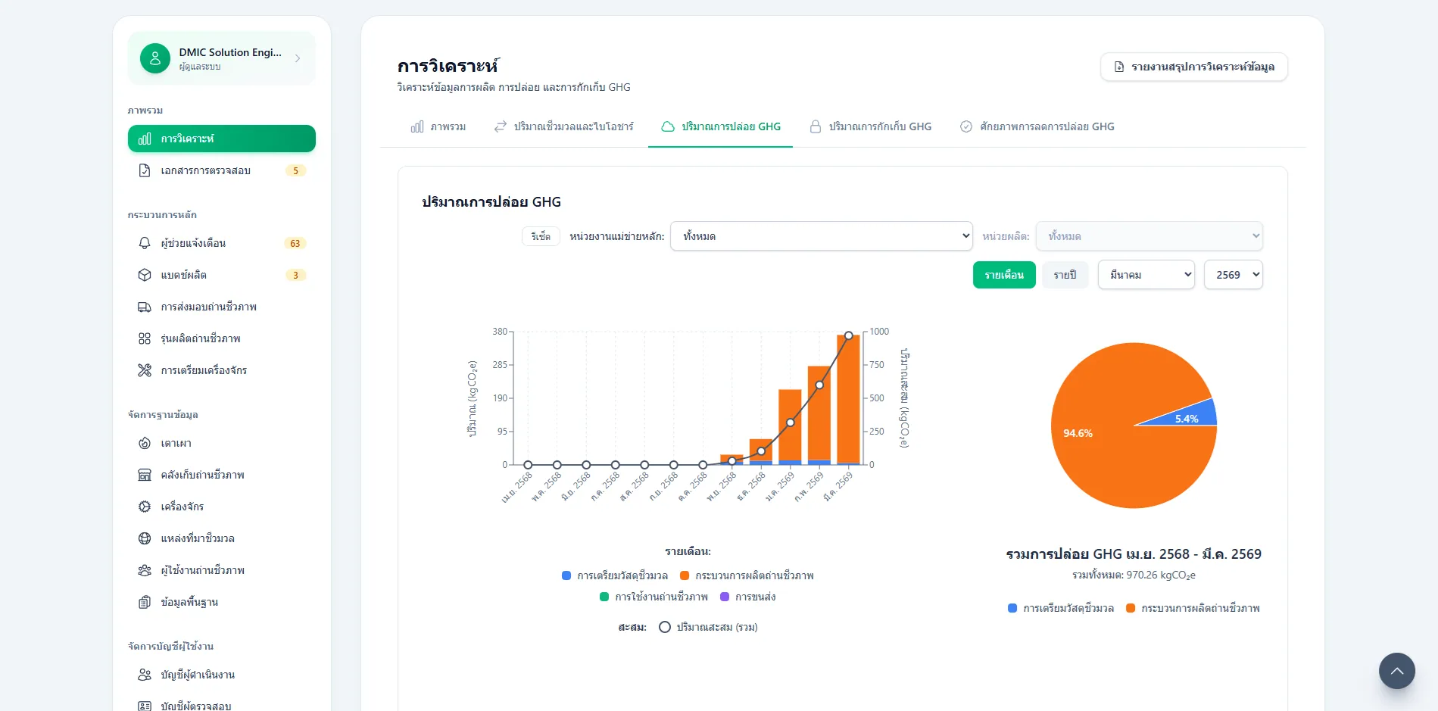Toggle กระบวนการผลิตถ่านชีวภาพ series in bar legend

747,575
